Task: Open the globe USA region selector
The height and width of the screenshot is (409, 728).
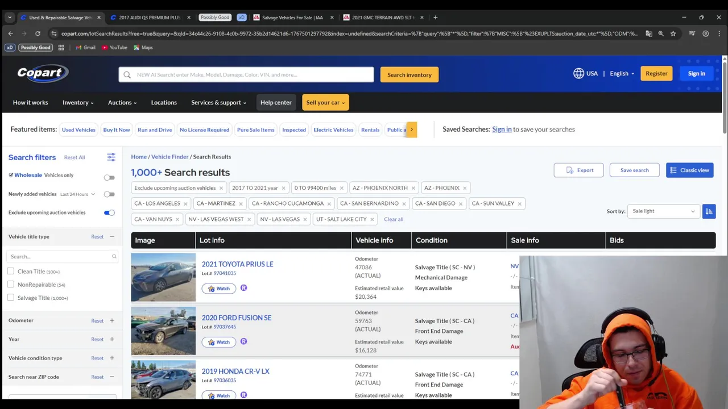Action: [585, 73]
